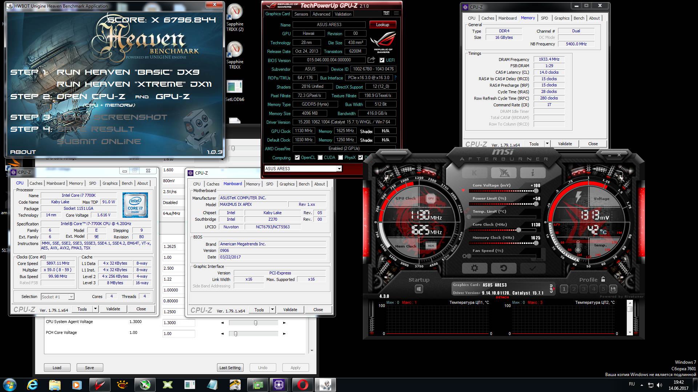Screen dimensions: 698x392
Task: Open Caches tab in CPU-Z CPU window
Action: [36, 183]
